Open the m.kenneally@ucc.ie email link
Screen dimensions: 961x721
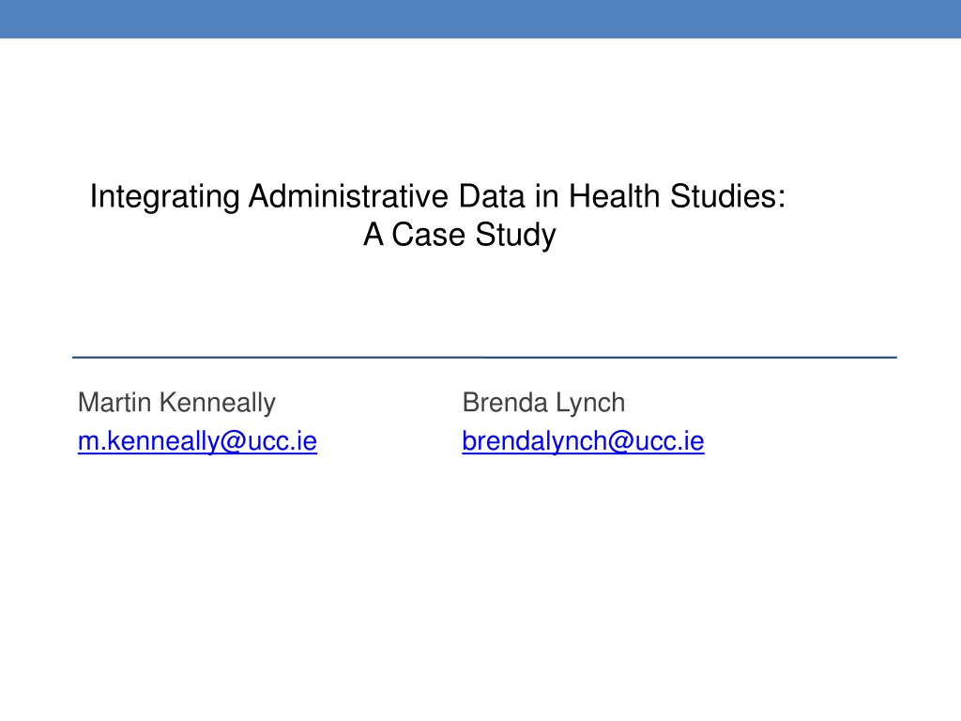[x=197, y=441]
